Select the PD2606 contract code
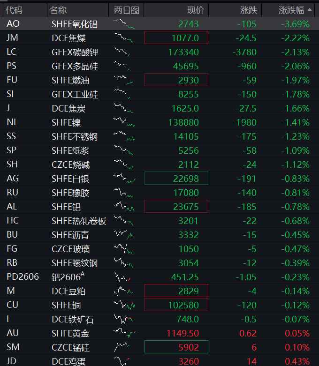 (23, 277)
